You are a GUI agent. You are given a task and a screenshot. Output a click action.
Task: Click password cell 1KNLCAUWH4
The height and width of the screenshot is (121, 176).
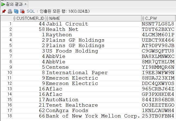tap(158, 110)
